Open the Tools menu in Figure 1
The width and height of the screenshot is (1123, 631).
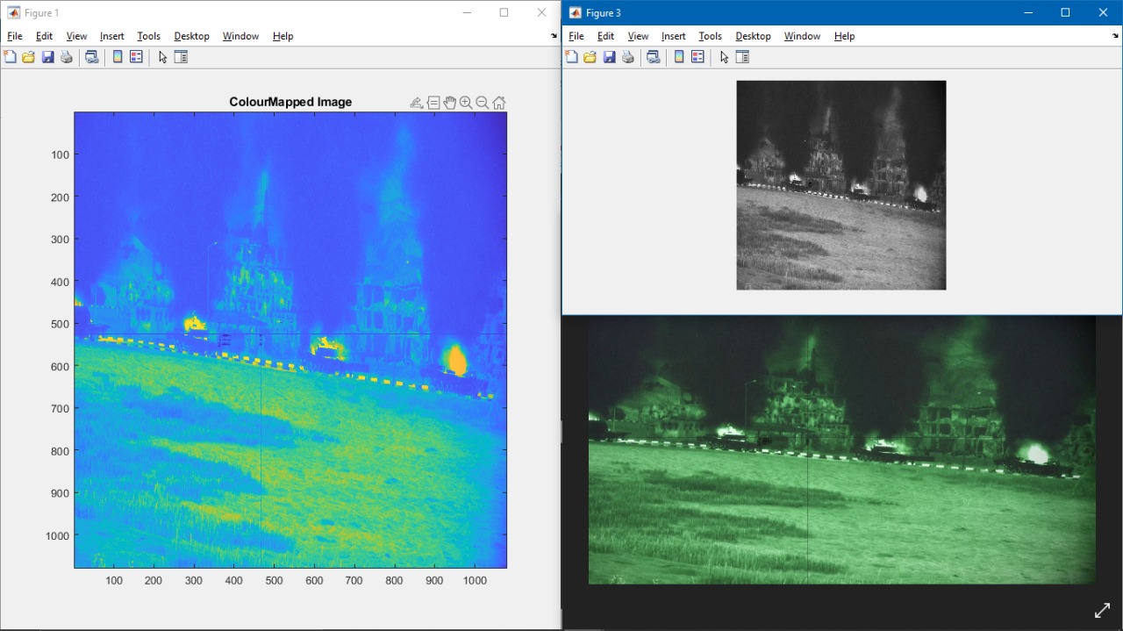(148, 36)
